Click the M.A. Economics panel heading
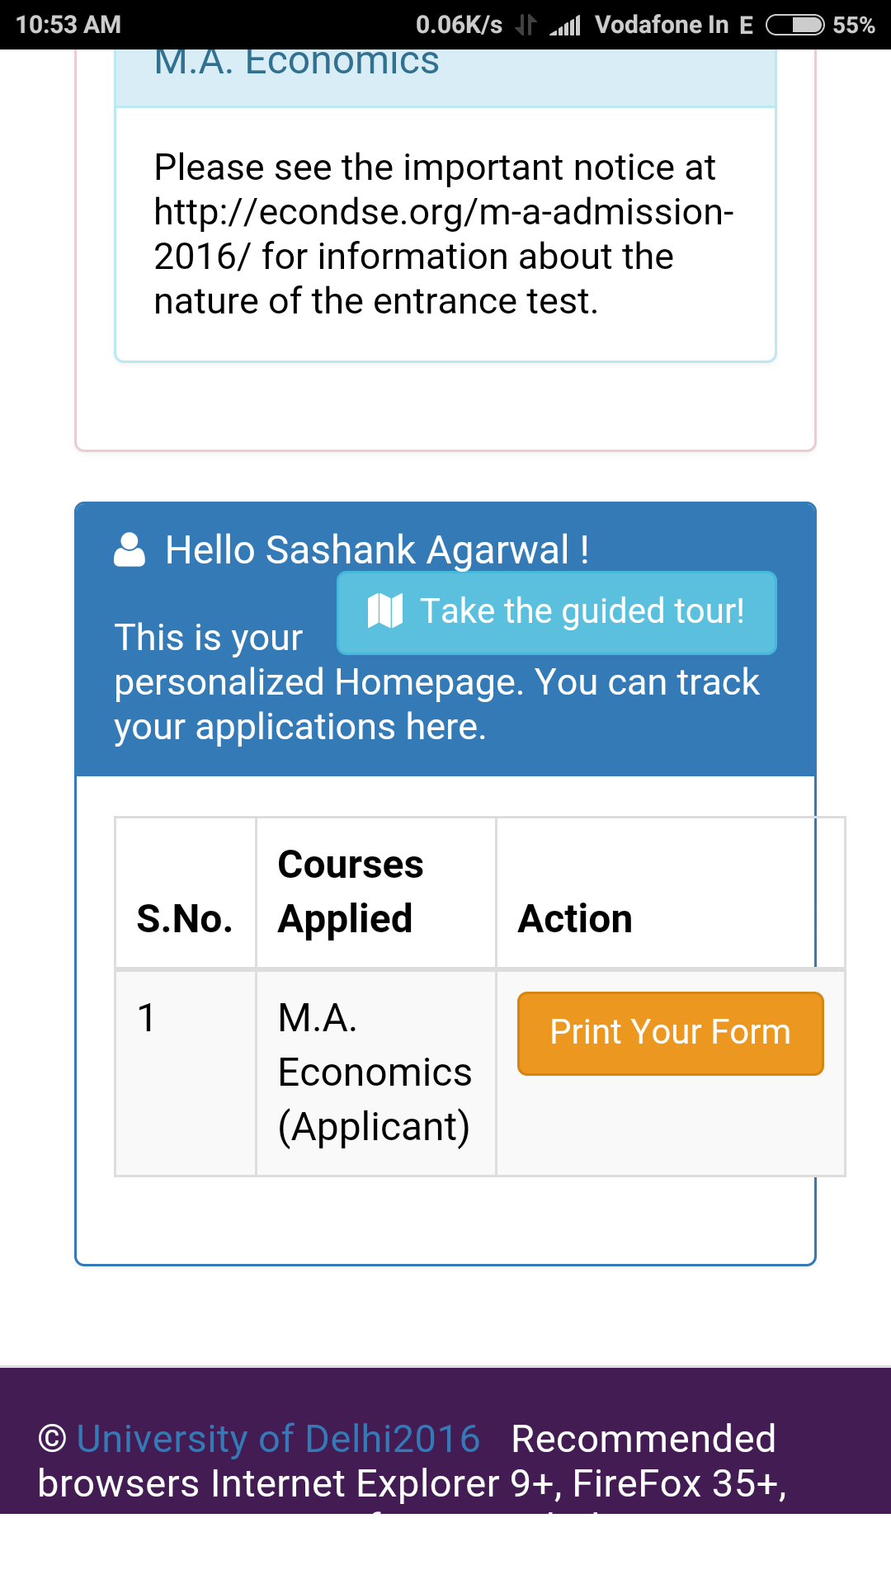This screenshot has height=1584, width=891. click(297, 63)
